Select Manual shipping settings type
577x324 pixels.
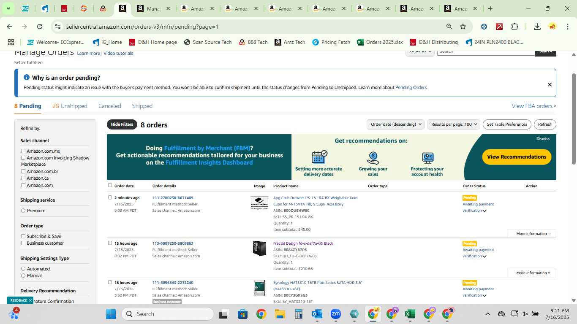23,275
